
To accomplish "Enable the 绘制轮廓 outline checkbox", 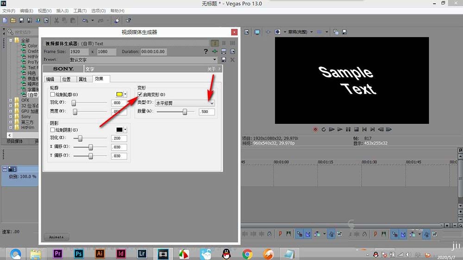I will [52, 95].
